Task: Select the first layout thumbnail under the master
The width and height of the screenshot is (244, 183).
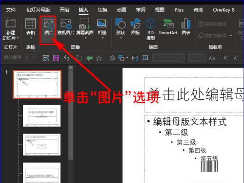Action: pos(41,116)
